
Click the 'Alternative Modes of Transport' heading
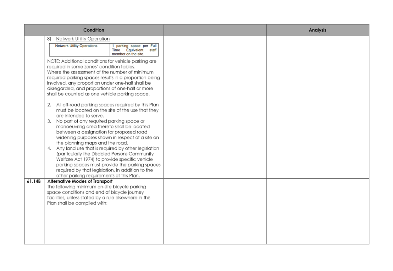coord(80,182)
